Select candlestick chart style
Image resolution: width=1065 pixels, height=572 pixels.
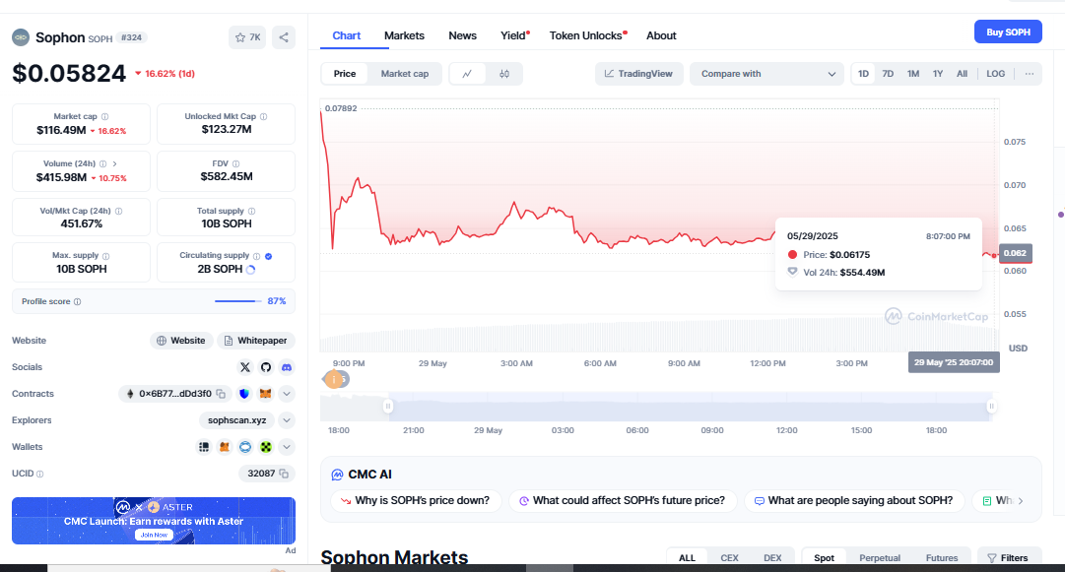504,73
